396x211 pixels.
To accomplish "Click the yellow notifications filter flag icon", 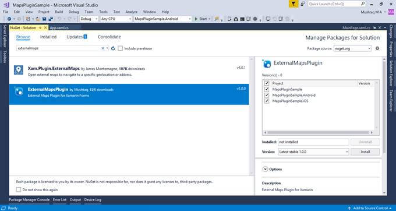I will (x=293, y=4).
